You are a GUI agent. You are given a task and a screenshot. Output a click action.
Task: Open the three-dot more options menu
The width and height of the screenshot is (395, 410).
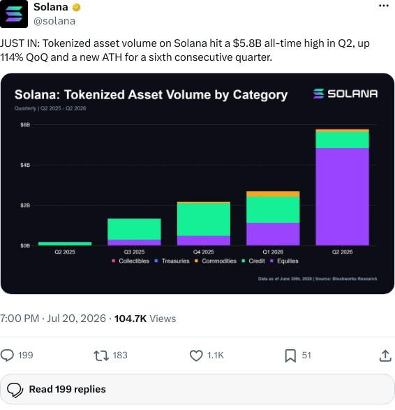tap(384, 6)
